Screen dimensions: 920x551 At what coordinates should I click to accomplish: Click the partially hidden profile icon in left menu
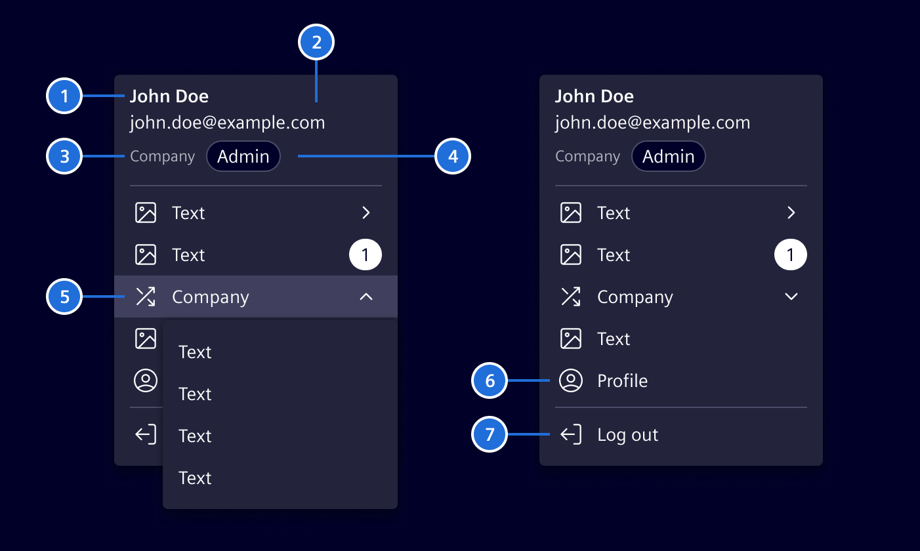tap(146, 381)
